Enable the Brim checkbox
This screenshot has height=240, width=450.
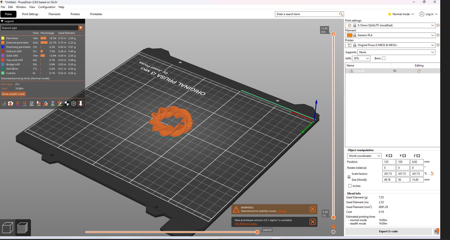(x=384, y=58)
